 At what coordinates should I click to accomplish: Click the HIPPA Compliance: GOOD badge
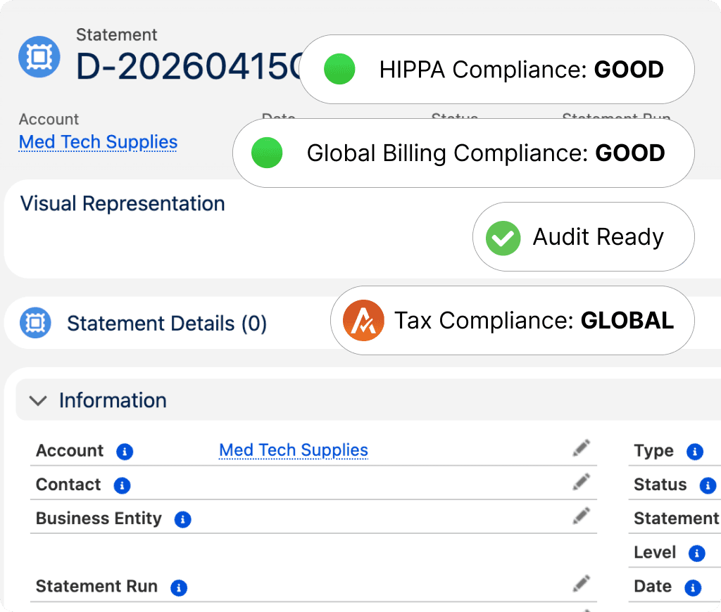[x=496, y=70]
